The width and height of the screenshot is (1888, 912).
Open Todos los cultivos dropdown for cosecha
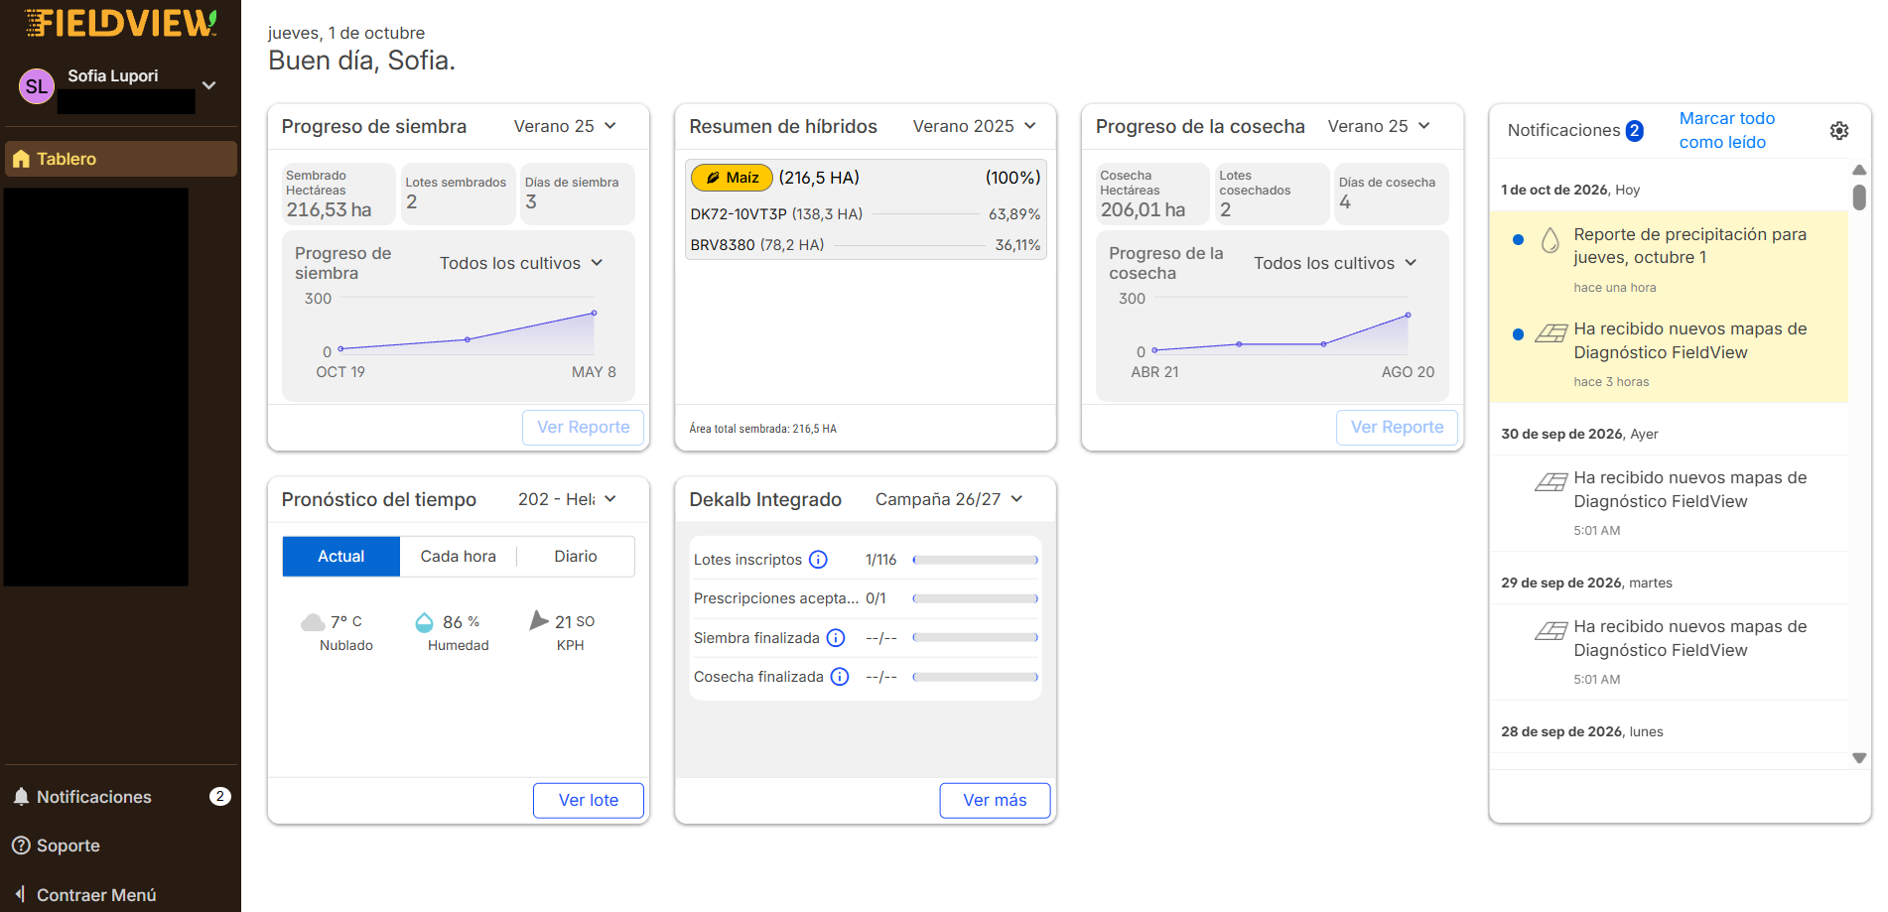[1335, 263]
